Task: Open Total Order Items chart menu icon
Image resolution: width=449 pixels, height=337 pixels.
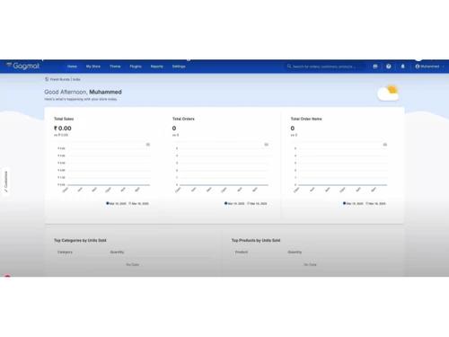Action: 385,145
